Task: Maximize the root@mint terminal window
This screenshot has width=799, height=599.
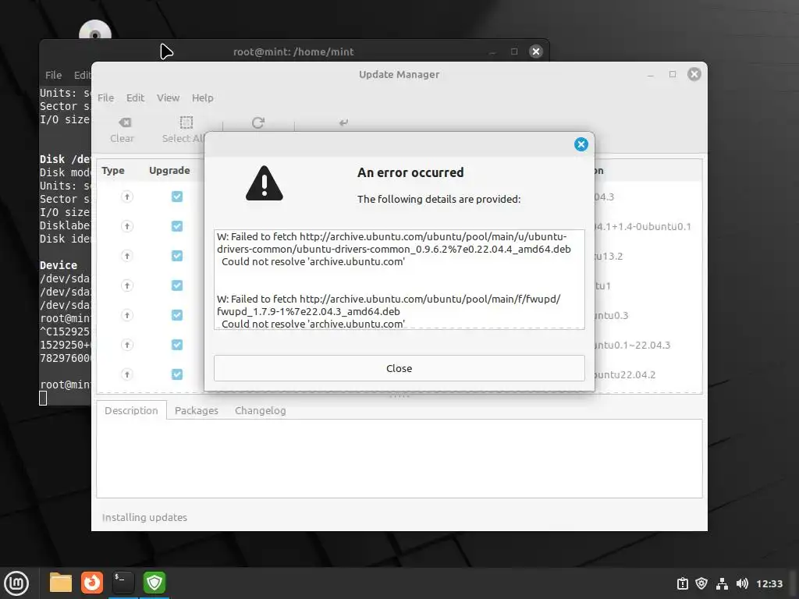Action: [514, 51]
